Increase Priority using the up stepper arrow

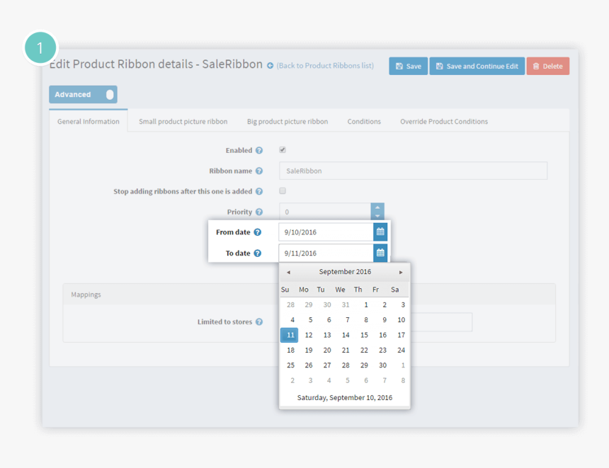point(377,207)
